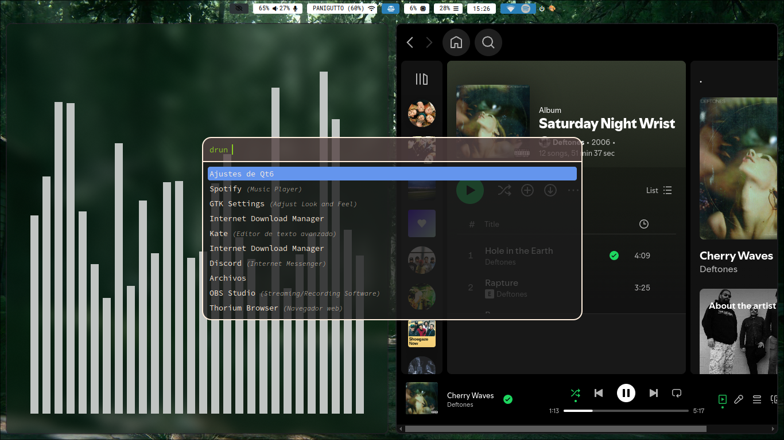Click the Spotify tray icon in top bar

tap(526, 9)
